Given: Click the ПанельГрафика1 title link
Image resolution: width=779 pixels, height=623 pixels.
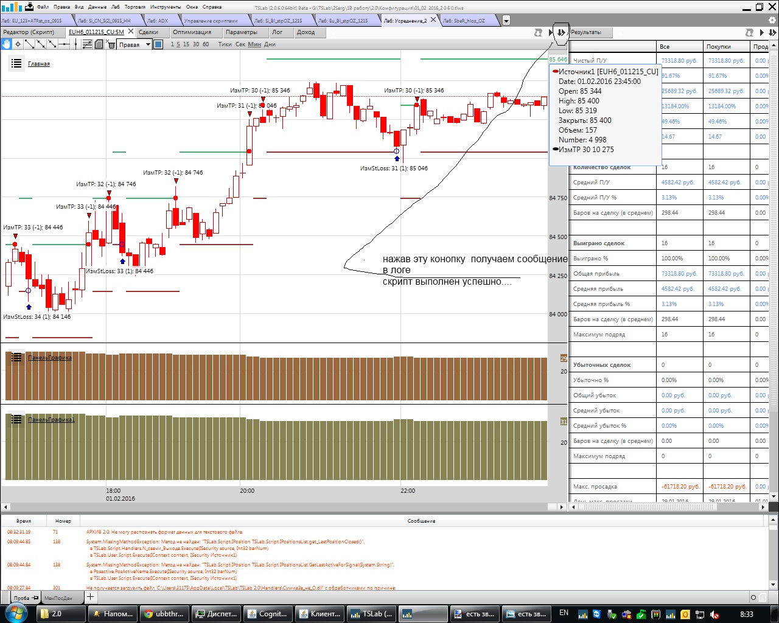Looking at the screenshot, I should [51, 420].
